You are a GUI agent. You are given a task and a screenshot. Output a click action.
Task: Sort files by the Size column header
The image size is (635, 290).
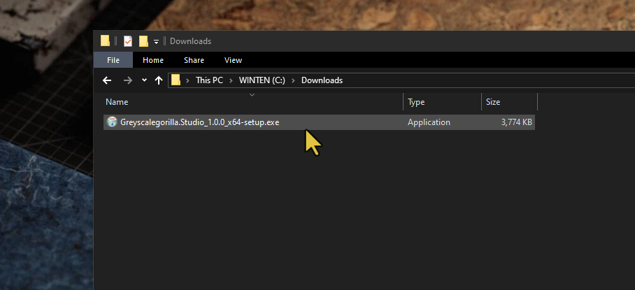(509, 102)
